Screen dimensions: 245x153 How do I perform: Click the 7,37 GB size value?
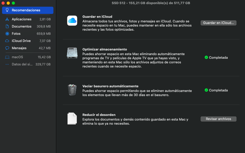[x=45, y=41]
